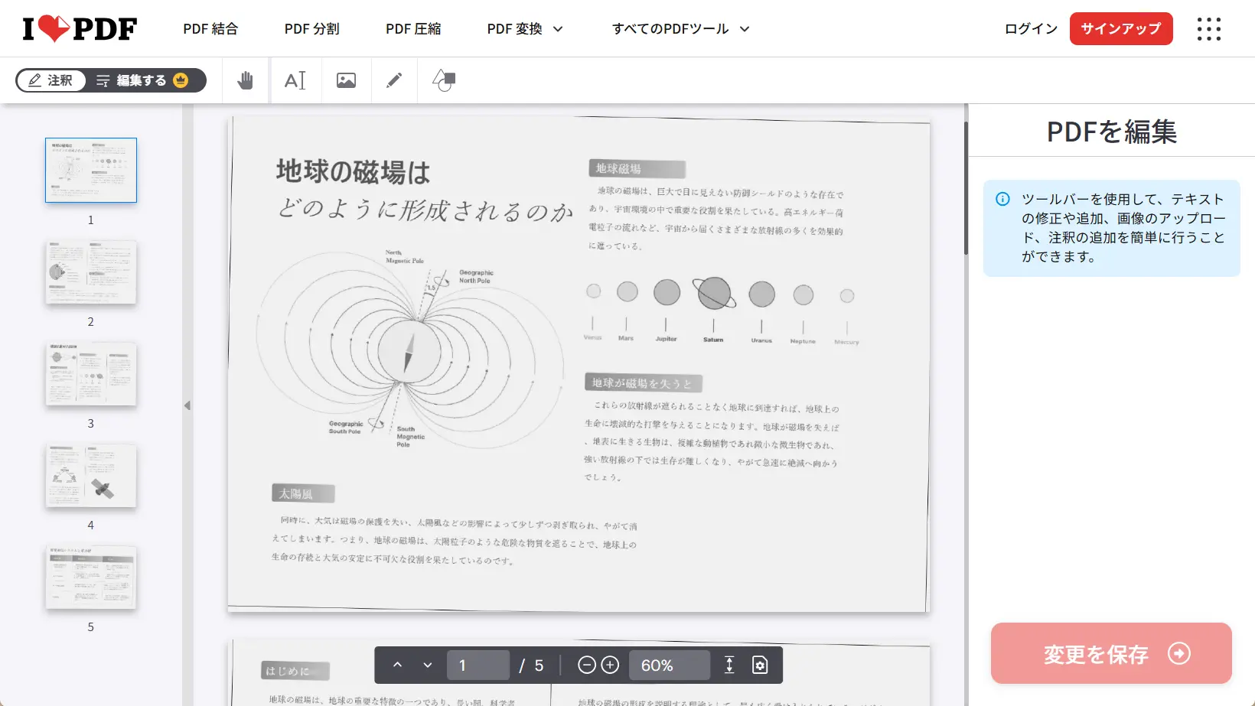Click the 変更を保存 save button
Screen dimensions: 1255x706
[1110, 654]
